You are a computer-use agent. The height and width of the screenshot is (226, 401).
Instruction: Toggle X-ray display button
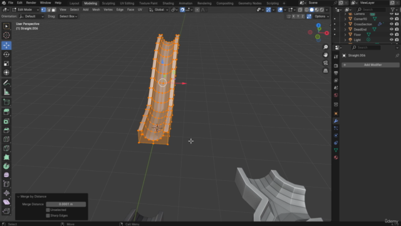[x=300, y=10]
